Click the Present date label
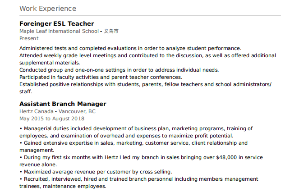 pos(29,38)
